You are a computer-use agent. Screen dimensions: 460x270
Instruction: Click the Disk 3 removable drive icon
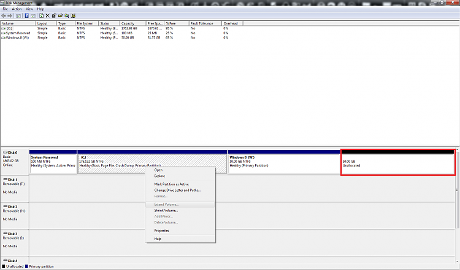pyautogui.click(x=6, y=234)
